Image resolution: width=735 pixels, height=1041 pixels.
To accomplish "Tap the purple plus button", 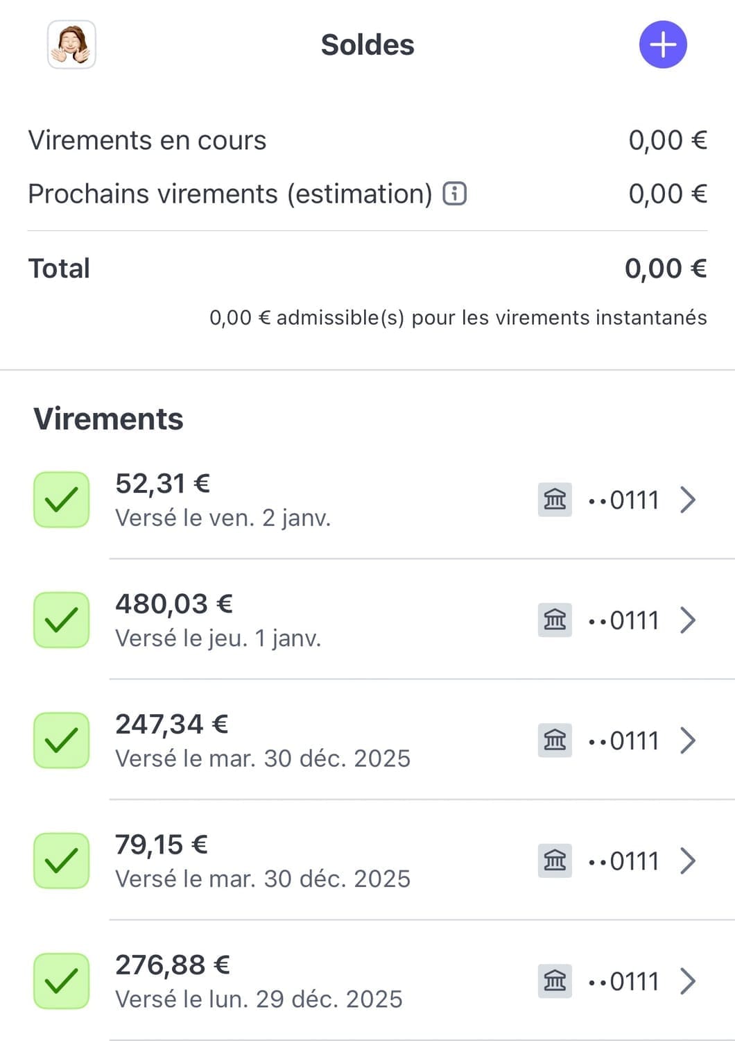I will (663, 45).
